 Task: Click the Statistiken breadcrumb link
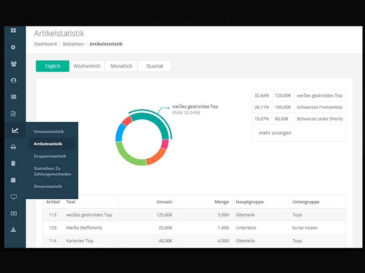pos(73,44)
